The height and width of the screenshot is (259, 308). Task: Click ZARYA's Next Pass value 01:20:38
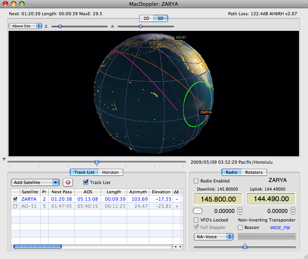coord(62,199)
